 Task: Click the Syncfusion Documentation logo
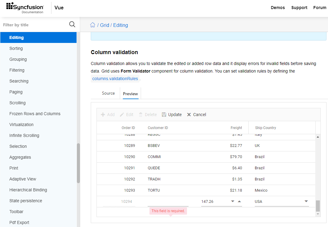click(25, 8)
